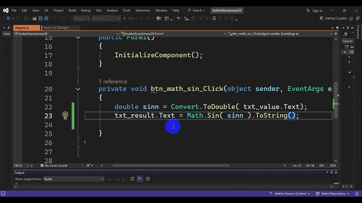
Task: Click Add to Source Control
Action: [289, 194]
